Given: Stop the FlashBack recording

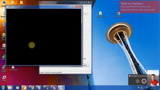Looking at the screenshot, I should tap(144, 81).
